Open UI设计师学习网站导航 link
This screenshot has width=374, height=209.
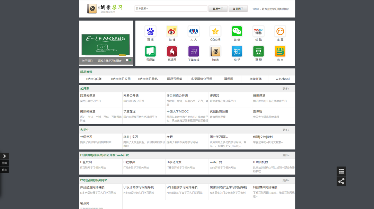click(x=139, y=187)
